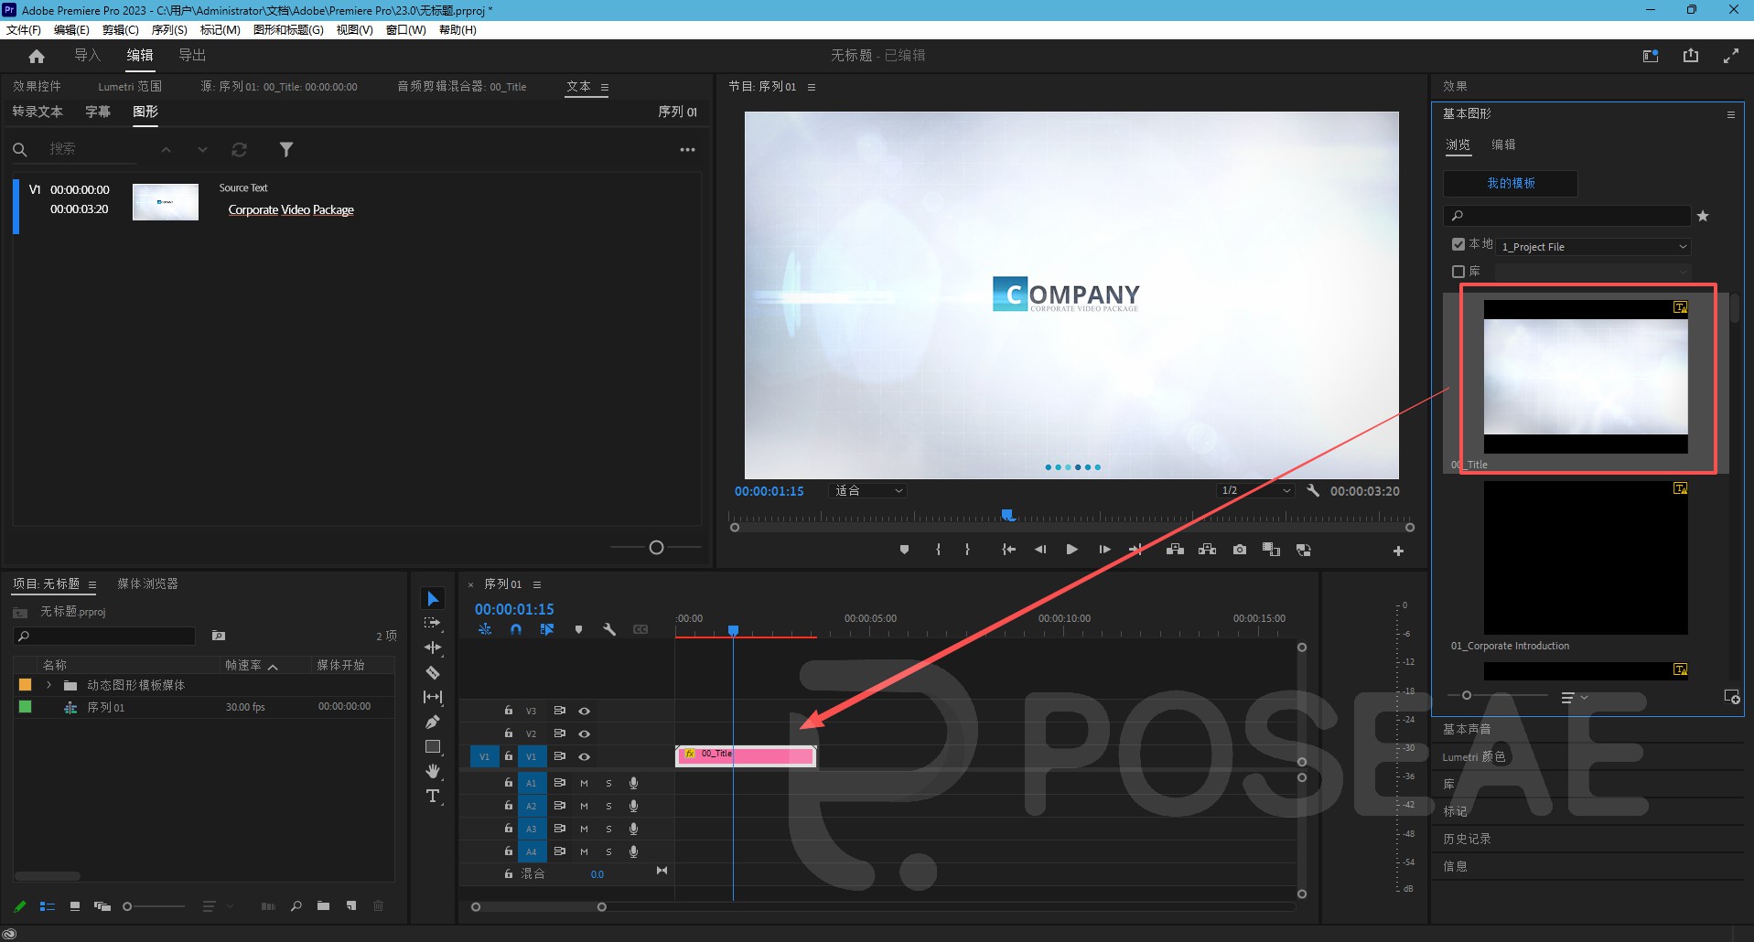Image resolution: width=1754 pixels, height=942 pixels.
Task: Adjust the Text panel zoom slider
Action: click(x=656, y=548)
